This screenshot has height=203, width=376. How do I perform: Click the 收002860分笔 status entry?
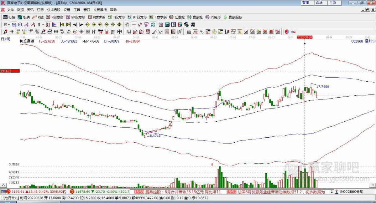pos(351,191)
